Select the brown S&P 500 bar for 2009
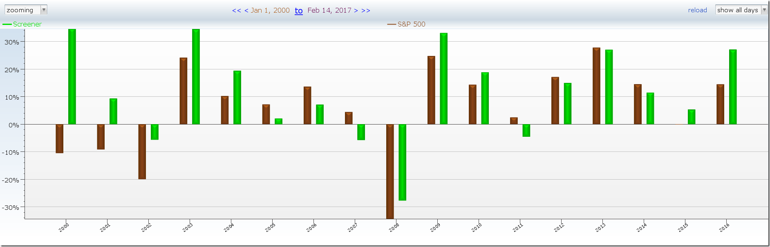The image size is (770, 247). pyautogui.click(x=432, y=90)
